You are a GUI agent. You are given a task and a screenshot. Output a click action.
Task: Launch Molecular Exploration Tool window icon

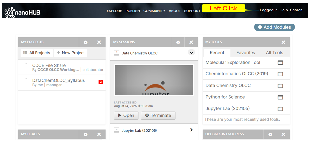pos(280,63)
